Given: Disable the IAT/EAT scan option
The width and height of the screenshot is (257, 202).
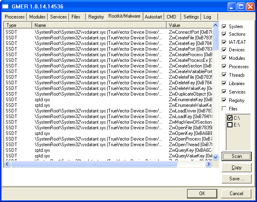Looking at the screenshot, I should pos(224,42).
